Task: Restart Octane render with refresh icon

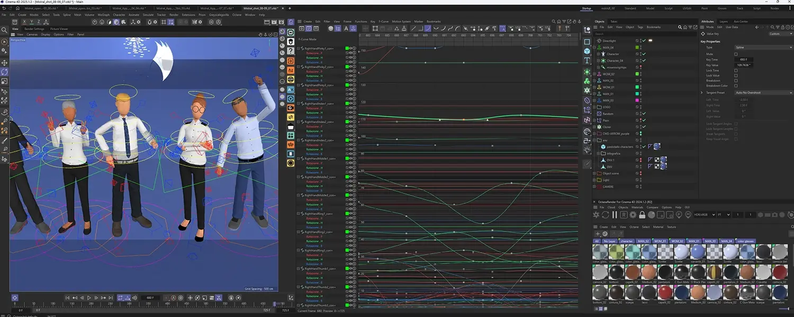Action: 606,215
